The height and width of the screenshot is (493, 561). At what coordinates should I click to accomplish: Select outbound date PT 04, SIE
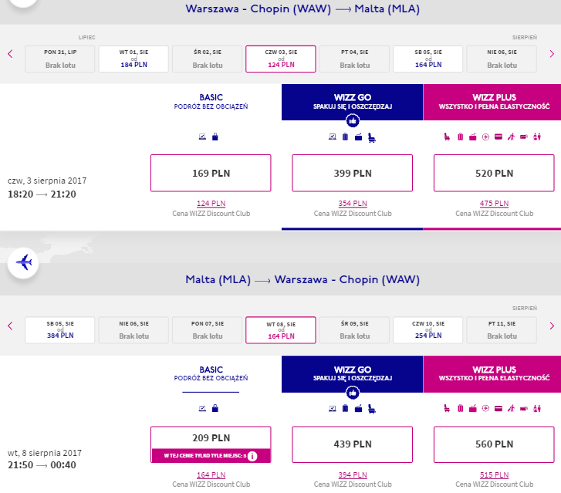point(354,59)
